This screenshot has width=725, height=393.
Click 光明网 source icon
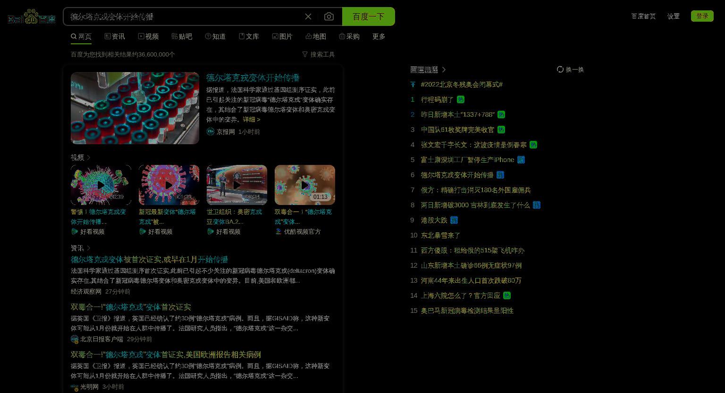click(75, 387)
